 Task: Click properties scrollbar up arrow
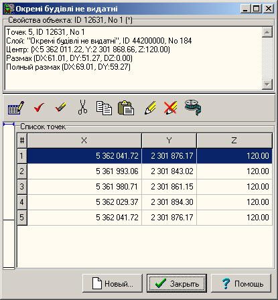tap(267, 33)
